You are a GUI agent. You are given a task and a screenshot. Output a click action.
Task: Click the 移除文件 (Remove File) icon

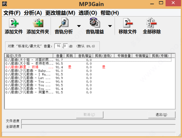tap(128, 23)
